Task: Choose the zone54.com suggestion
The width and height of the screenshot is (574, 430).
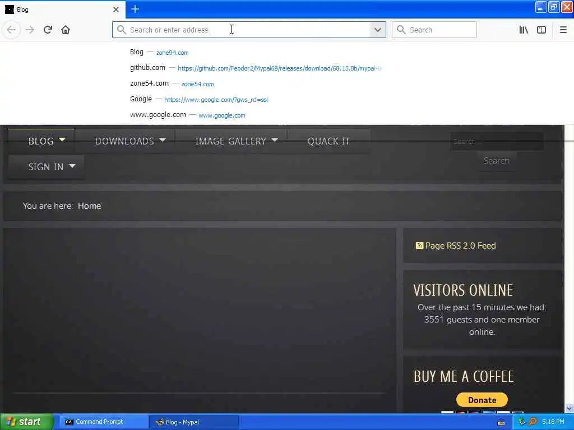Action: tap(256, 84)
